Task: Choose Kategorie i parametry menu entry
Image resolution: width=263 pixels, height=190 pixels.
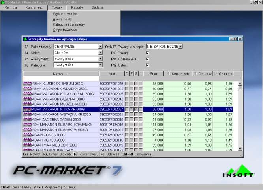Action: [x=69, y=24]
